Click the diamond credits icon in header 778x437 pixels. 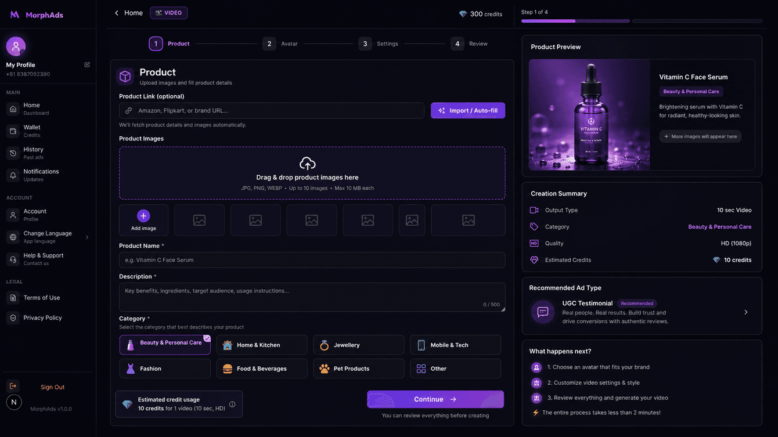click(463, 14)
